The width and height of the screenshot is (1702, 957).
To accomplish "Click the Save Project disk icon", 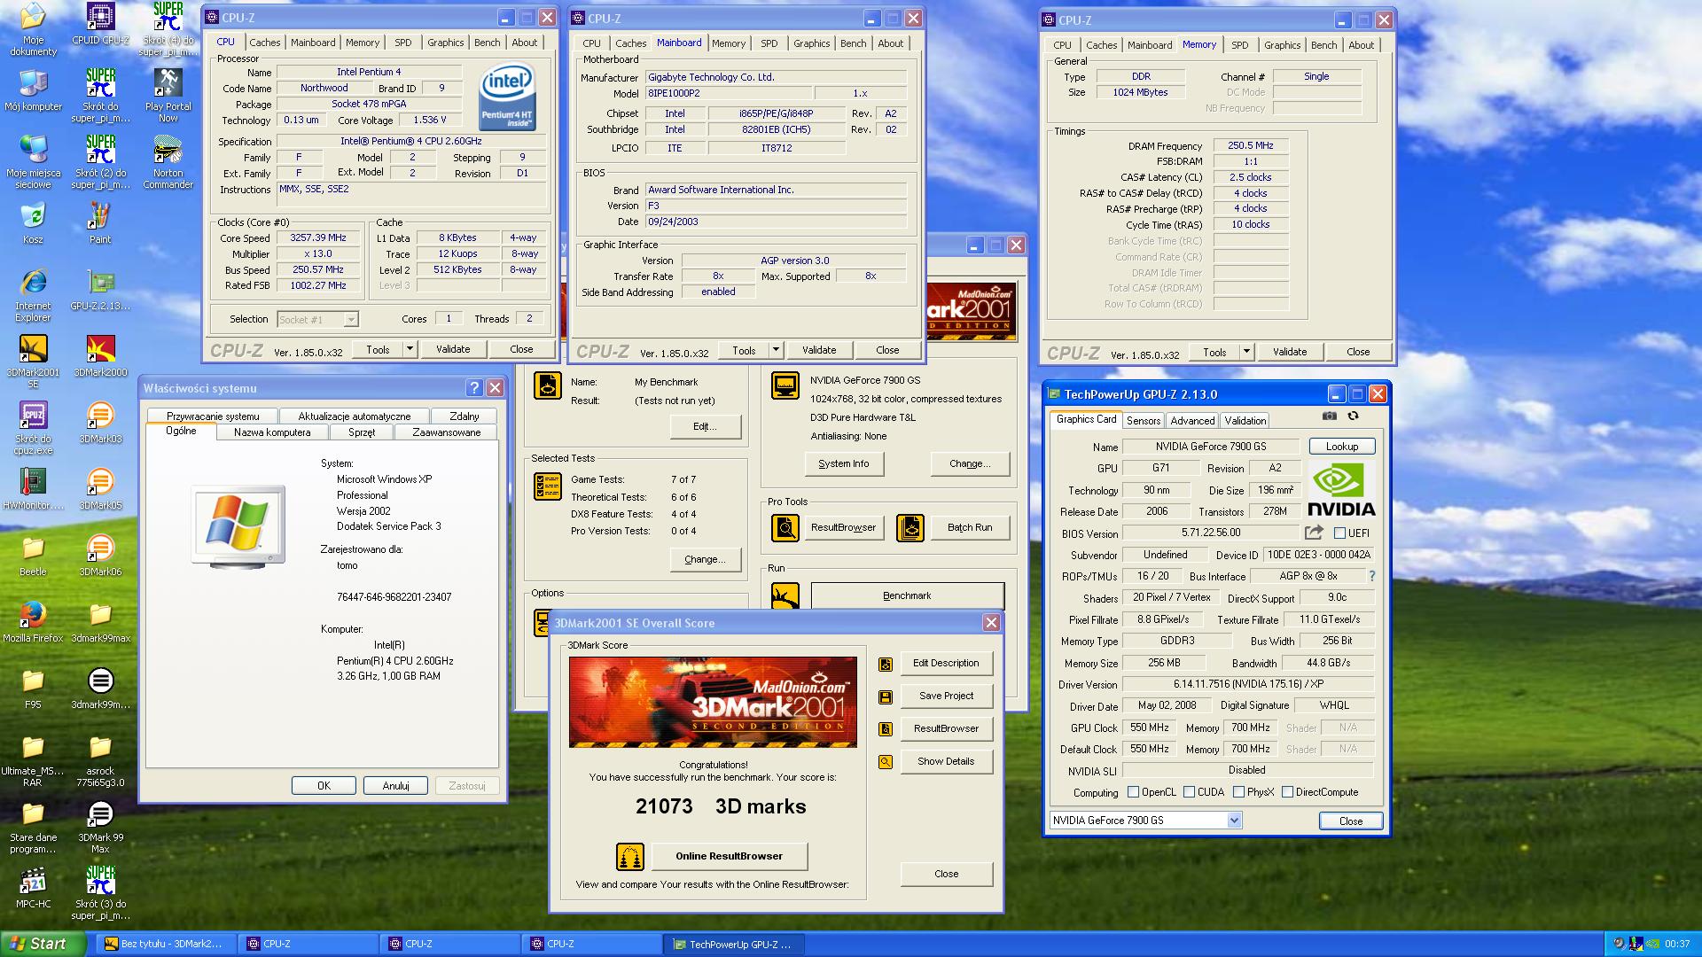I will coord(885,696).
